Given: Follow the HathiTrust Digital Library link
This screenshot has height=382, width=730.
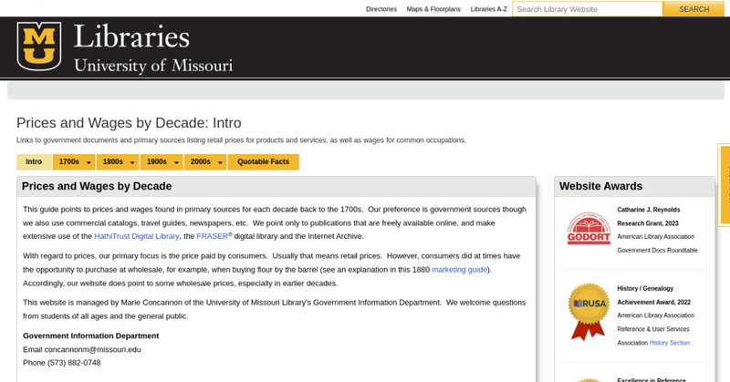Looking at the screenshot, I should click(136, 236).
